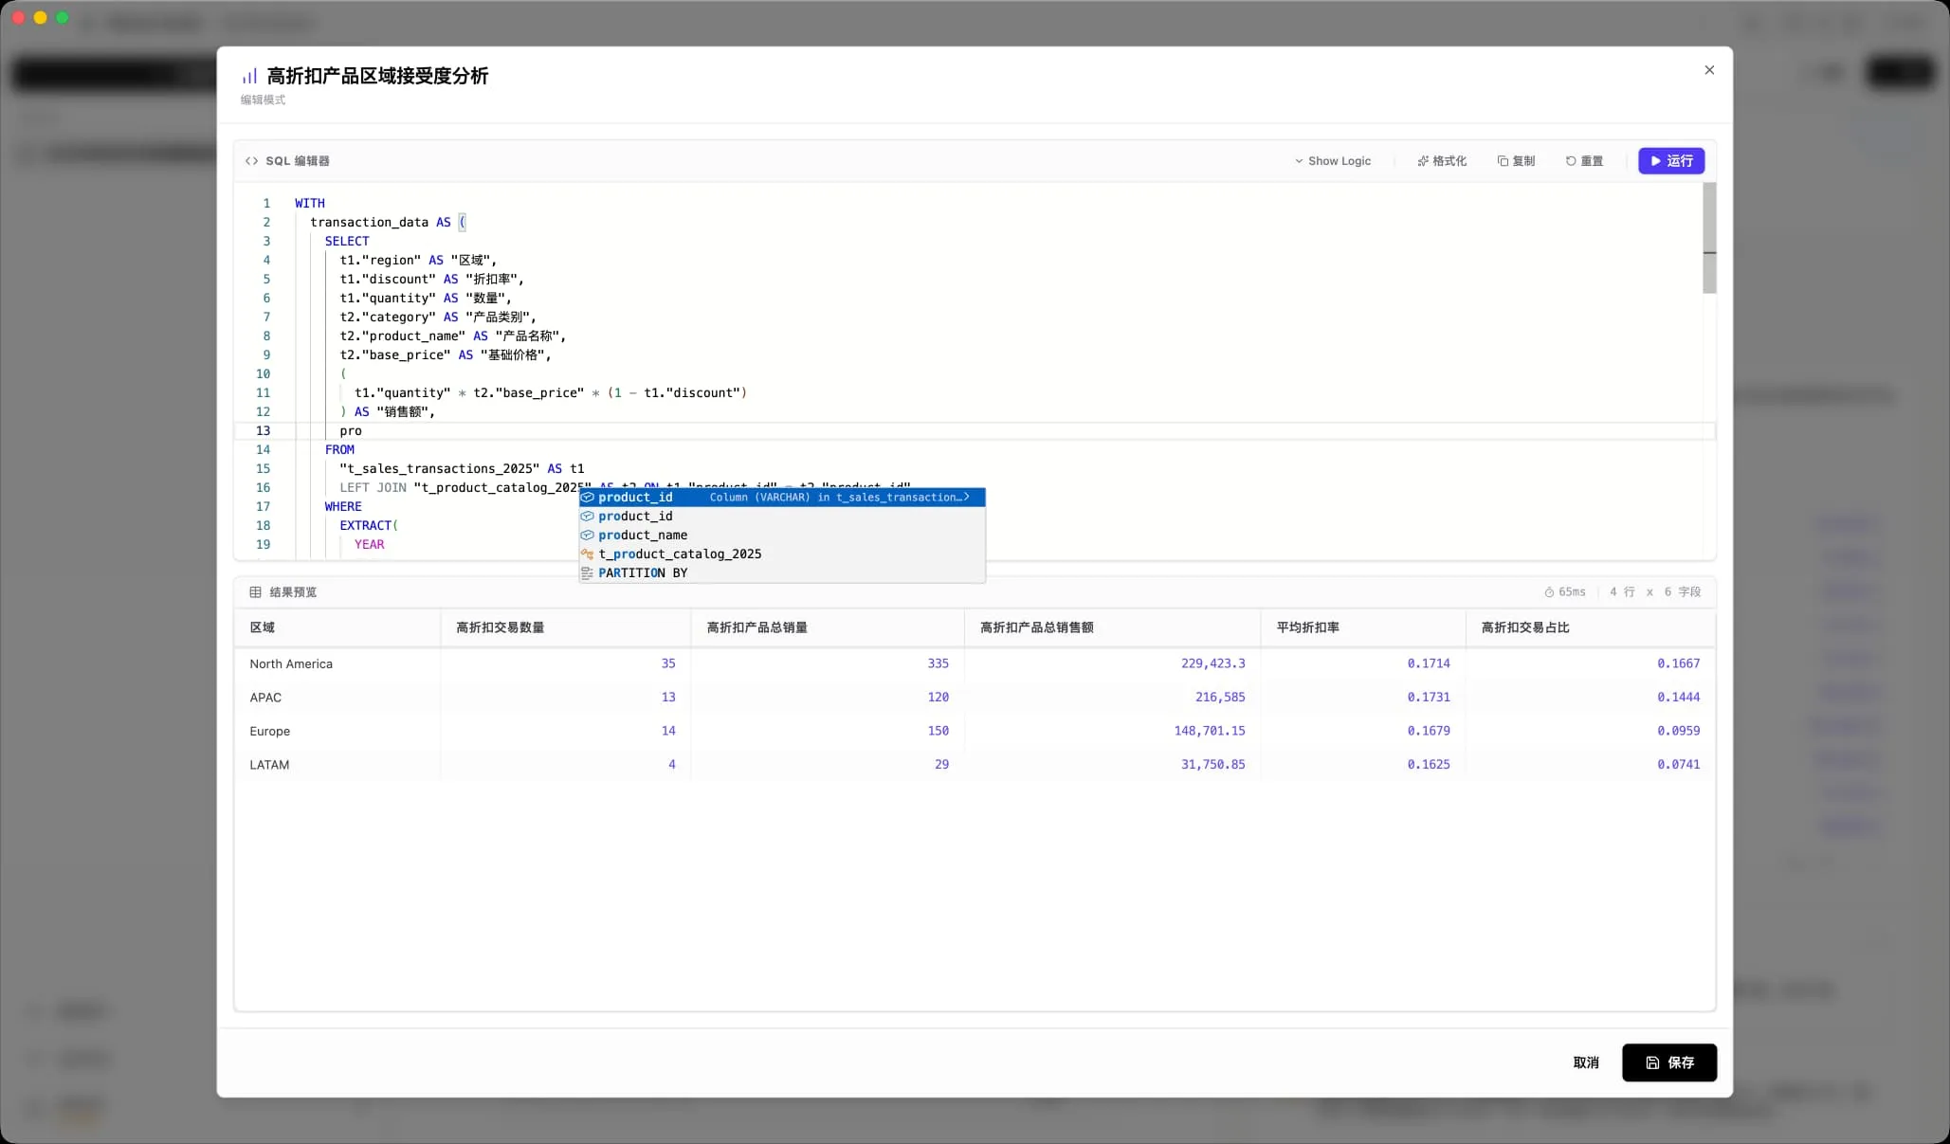Choose product_name from the autocomplete list
Image resolution: width=1950 pixels, height=1144 pixels.
coord(643,536)
